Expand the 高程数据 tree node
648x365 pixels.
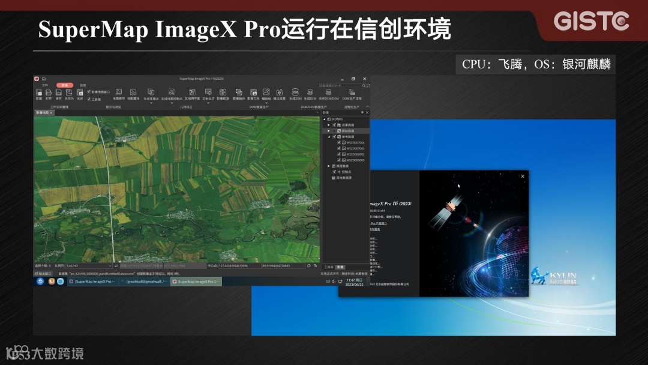coord(329,166)
